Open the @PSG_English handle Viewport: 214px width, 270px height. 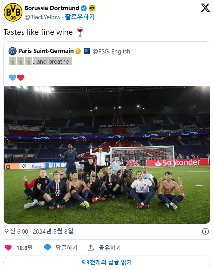[111, 51]
